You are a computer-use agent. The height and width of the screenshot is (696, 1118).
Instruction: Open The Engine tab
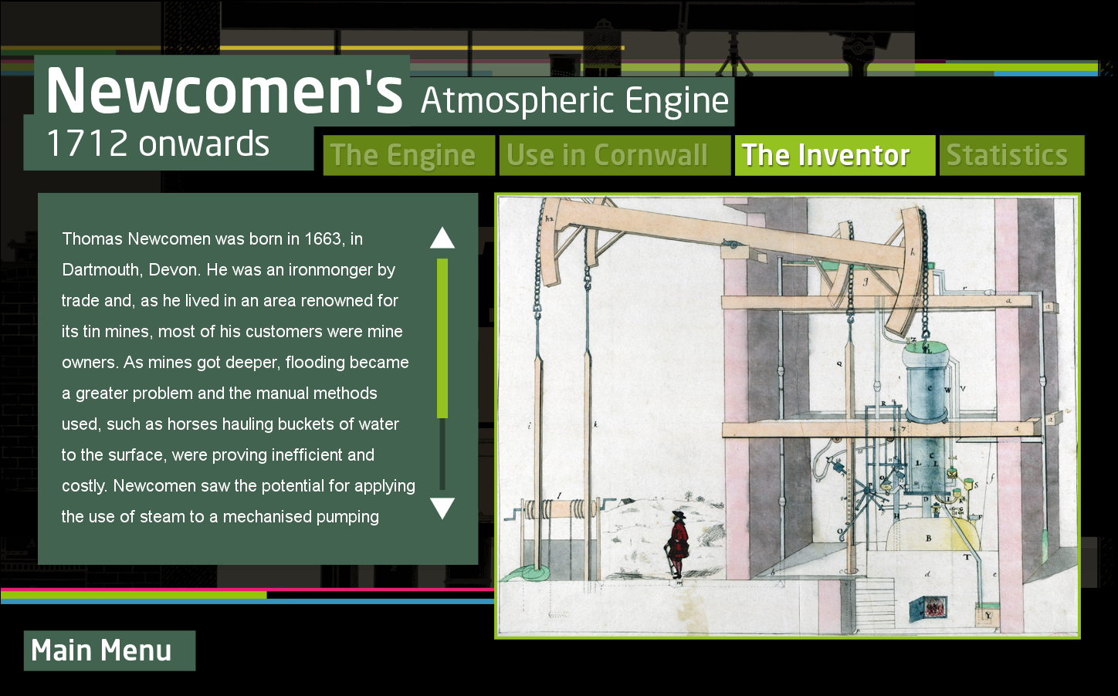pyautogui.click(x=409, y=155)
